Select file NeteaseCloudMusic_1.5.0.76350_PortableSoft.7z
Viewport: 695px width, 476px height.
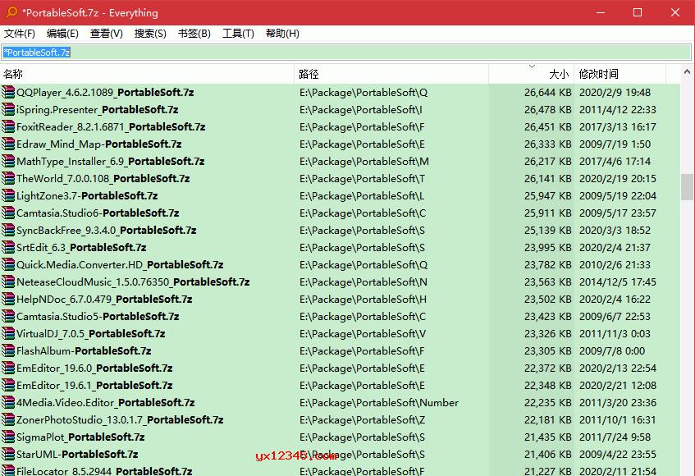pyautogui.click(x=133, y=281)
